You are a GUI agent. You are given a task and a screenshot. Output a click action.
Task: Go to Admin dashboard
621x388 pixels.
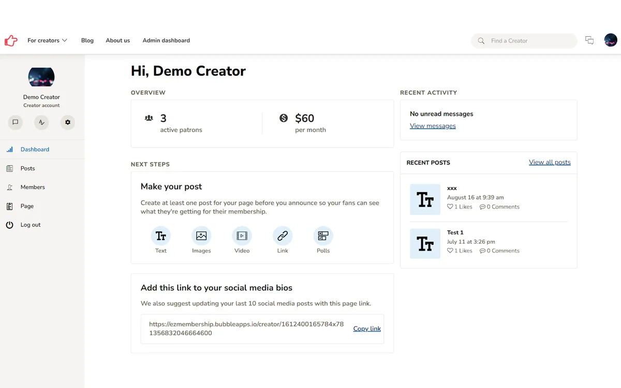pos(166,40)
